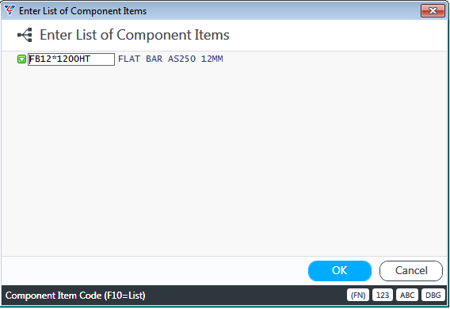Screen dimensions: 450x309
Task: Toggle the (FN) function keys indicator
Action: tap(358, 295)
